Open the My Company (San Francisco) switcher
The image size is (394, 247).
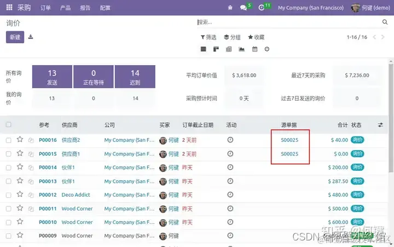pyautogui.click(x=311, y=8)
